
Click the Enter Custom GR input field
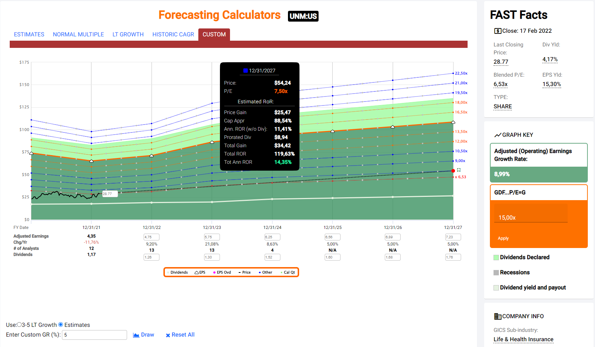[x=94, y=335]
